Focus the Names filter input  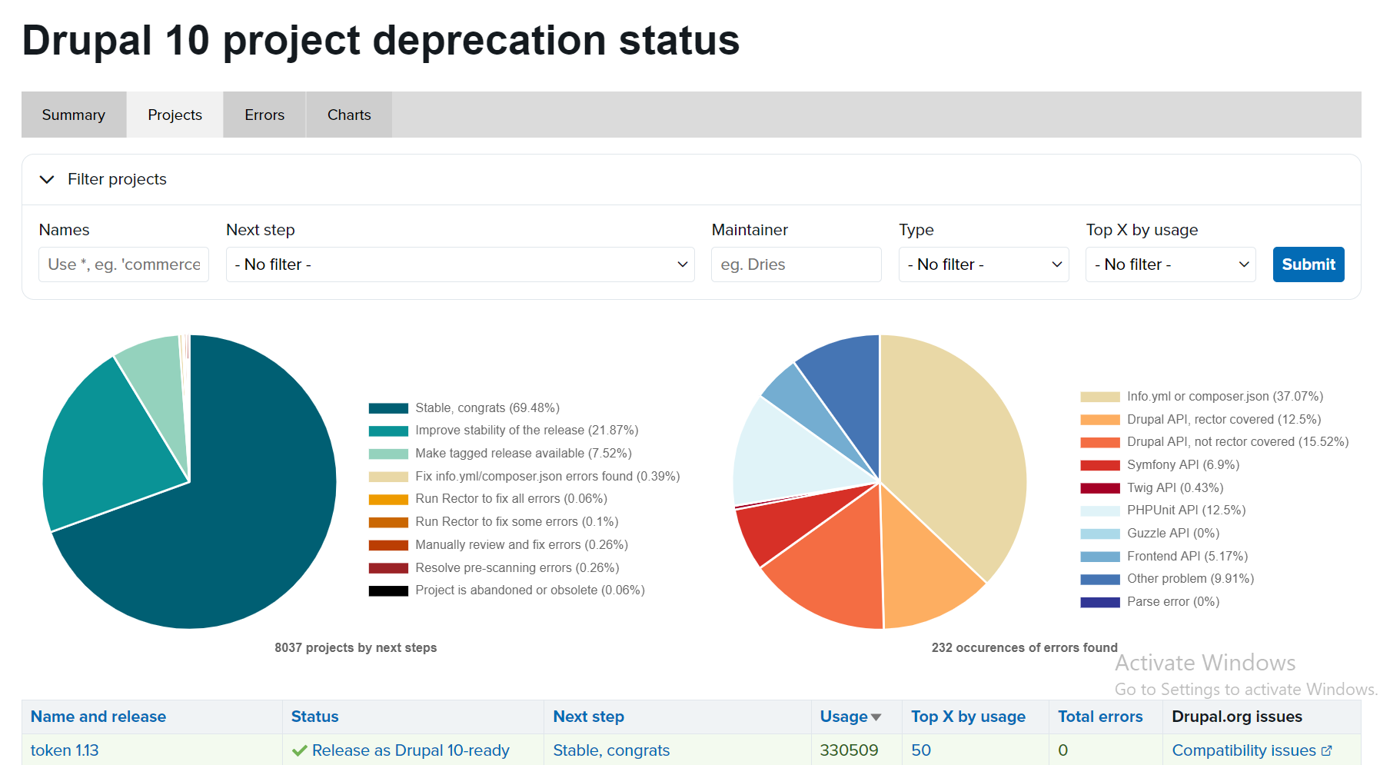124,264
